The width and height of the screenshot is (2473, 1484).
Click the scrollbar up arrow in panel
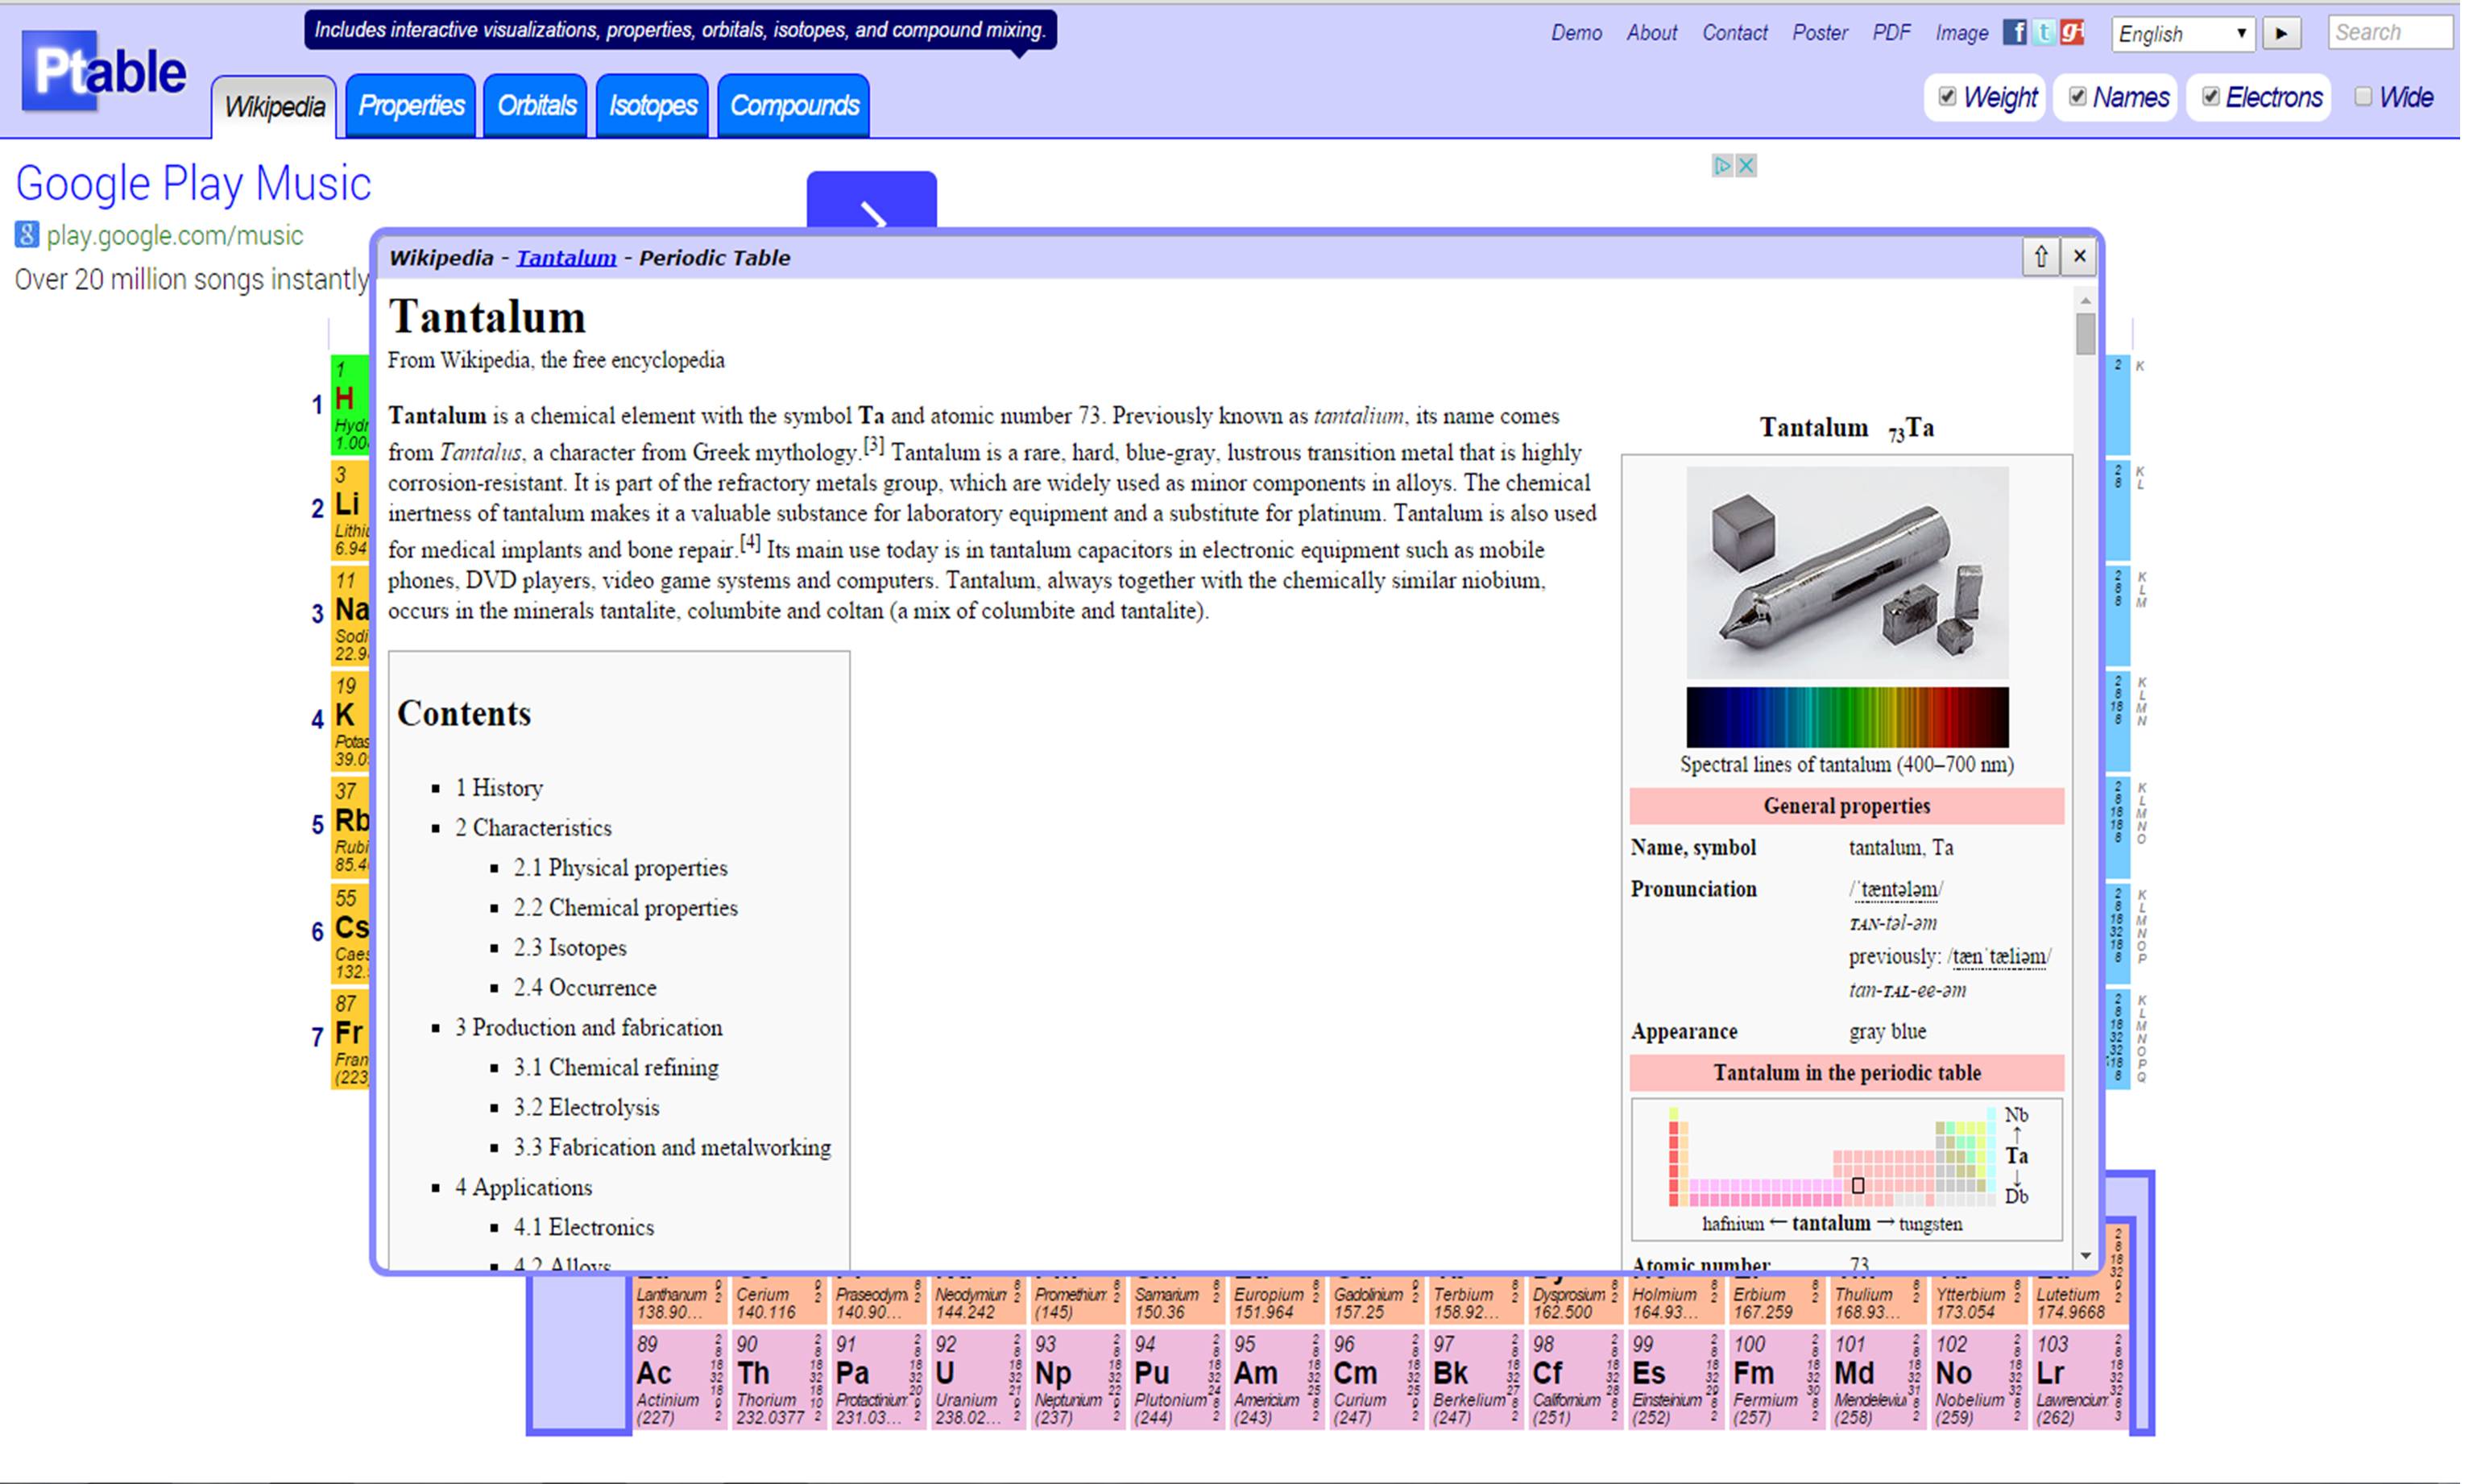tap(2086, 300)
